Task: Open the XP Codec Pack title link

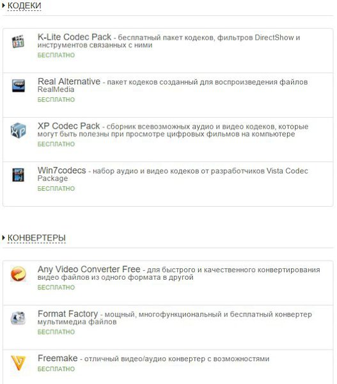Action: click(x=68, y=126)
